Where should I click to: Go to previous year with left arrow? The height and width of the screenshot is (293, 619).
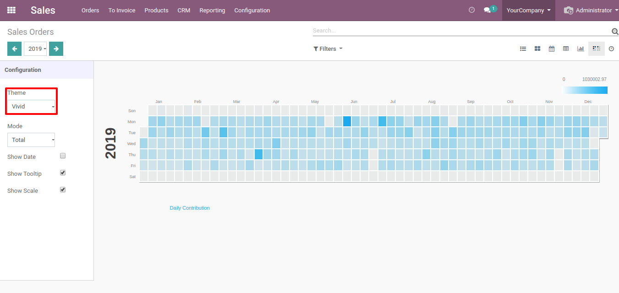[14, 49]
